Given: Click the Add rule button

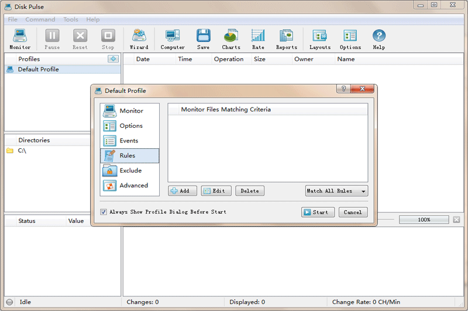Looking at the screenshot, I should 183,191.
